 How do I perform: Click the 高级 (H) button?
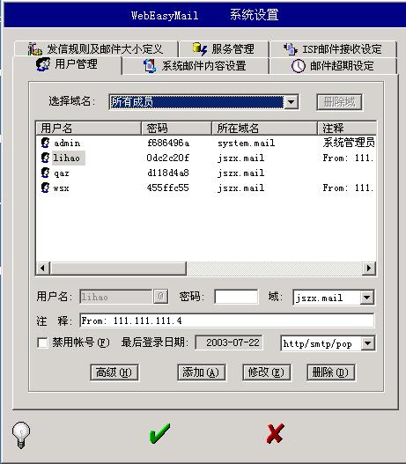click(114, 372)
